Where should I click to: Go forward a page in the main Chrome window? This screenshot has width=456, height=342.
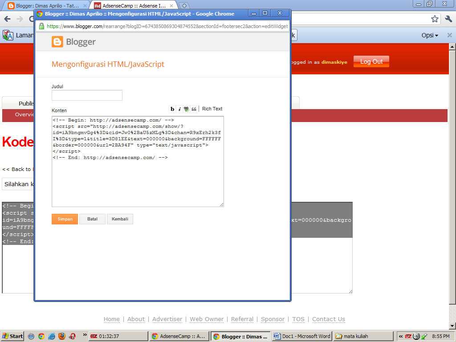point(20,19)
